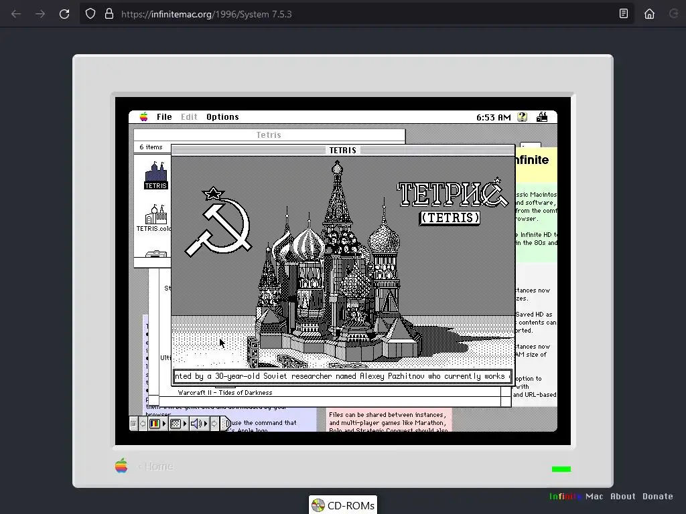Open the grayed-out Edit menu
This screenshot has width=686, height=514.
pyautogui.click(x=189, y=116)
